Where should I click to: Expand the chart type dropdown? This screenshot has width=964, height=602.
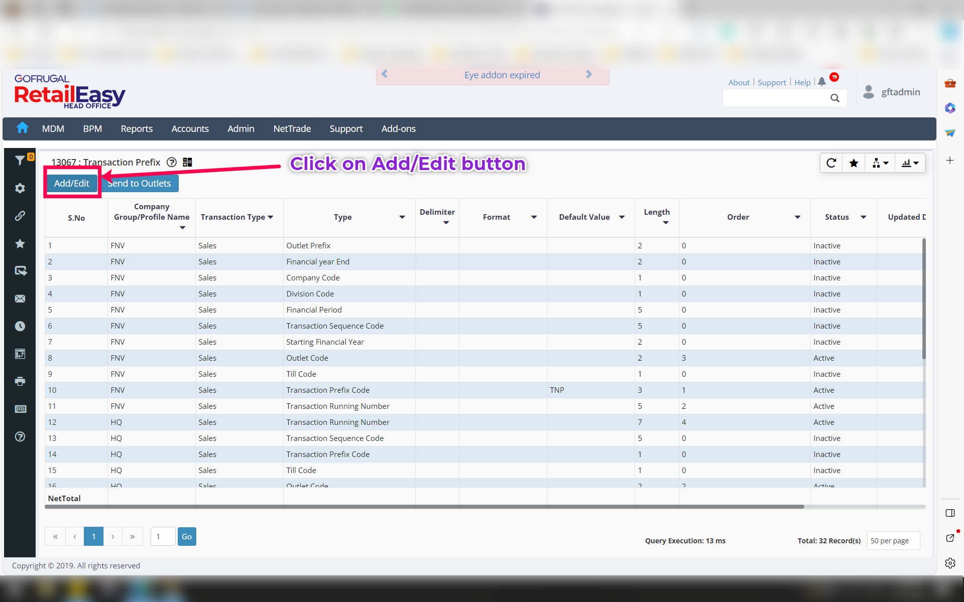click(x=910, y=163)
